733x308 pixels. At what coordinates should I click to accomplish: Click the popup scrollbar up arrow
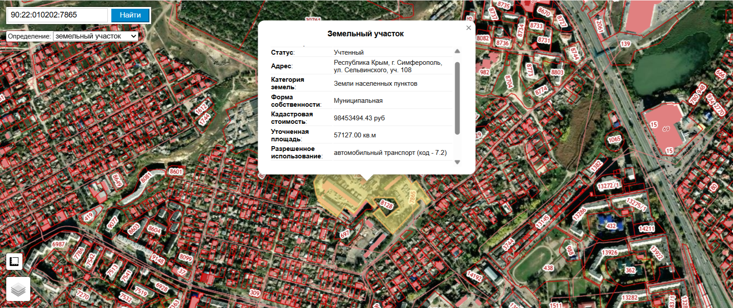(x=457, y=51)
